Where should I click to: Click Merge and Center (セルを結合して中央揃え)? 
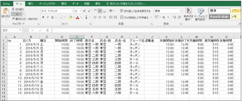pos(134,17)
